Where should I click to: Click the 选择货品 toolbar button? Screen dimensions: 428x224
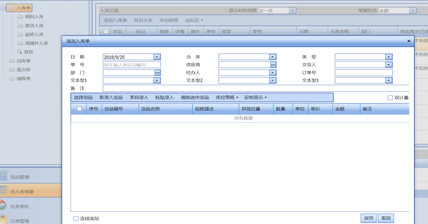pos(83,97)
